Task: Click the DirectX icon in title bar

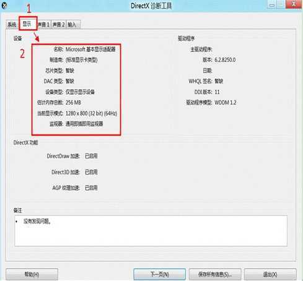Action: pyautogui.click(x=4, y=6)
